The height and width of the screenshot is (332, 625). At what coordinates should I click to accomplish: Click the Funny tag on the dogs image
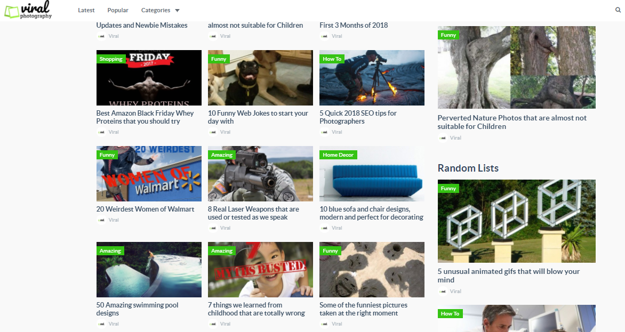click(219, 59)
